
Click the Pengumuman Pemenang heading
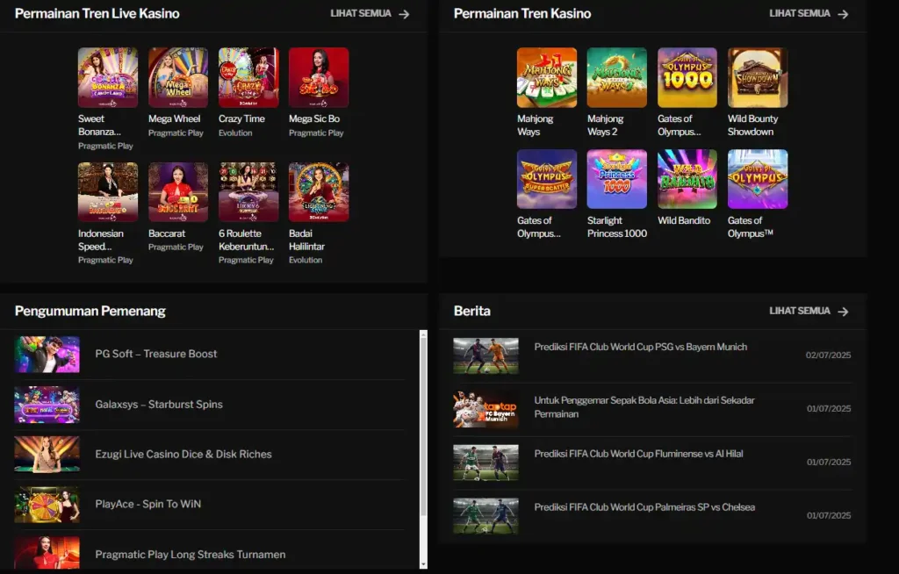coord(90,311)
